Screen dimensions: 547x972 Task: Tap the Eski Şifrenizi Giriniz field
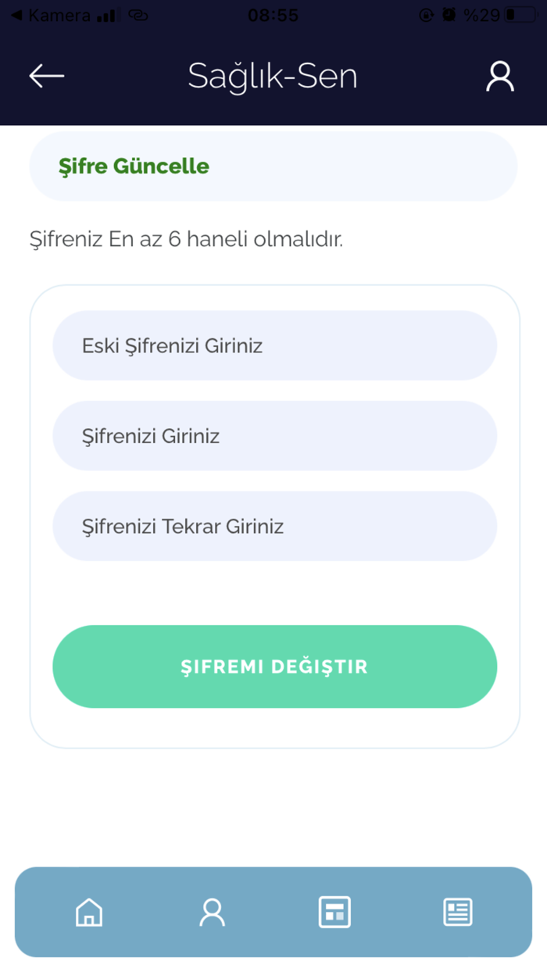(x=273, y=345)
